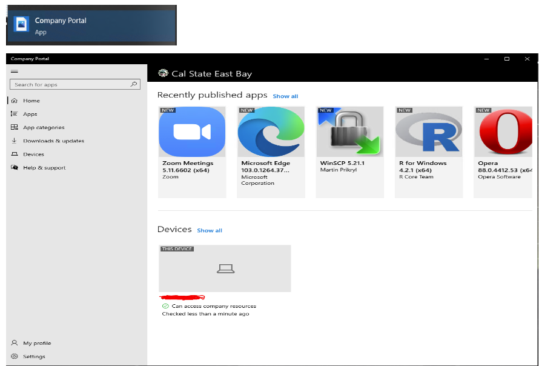Open the Apps navigation item
The width and height of the screenshot is (539, 366).
pos(30,114)
